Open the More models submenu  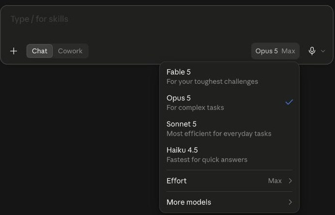[x=229, y=202]
